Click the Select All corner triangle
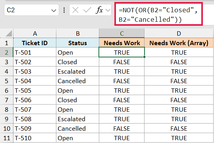The width and height of the screenshot is (214, 143). (x=9, y=34)
